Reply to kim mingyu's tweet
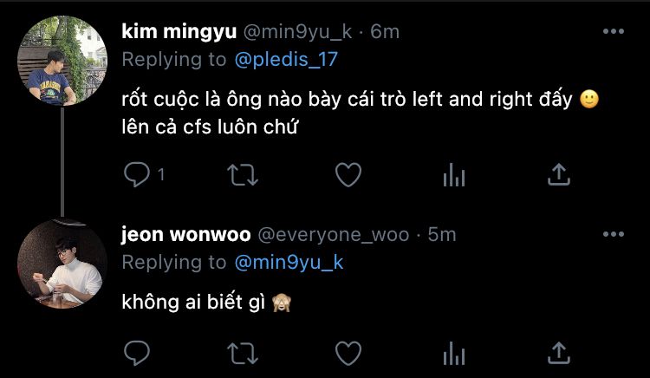 click(137, 174)
